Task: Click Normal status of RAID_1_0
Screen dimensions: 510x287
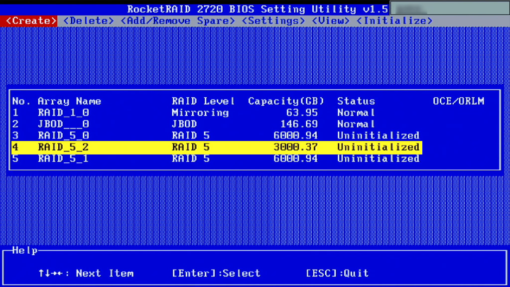Action: (x=356, y=113)
